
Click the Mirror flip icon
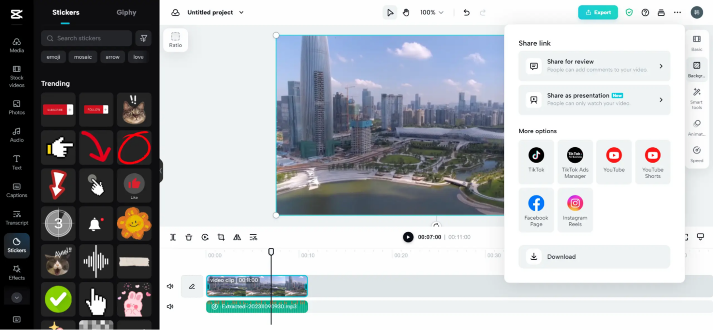point(237,237)
